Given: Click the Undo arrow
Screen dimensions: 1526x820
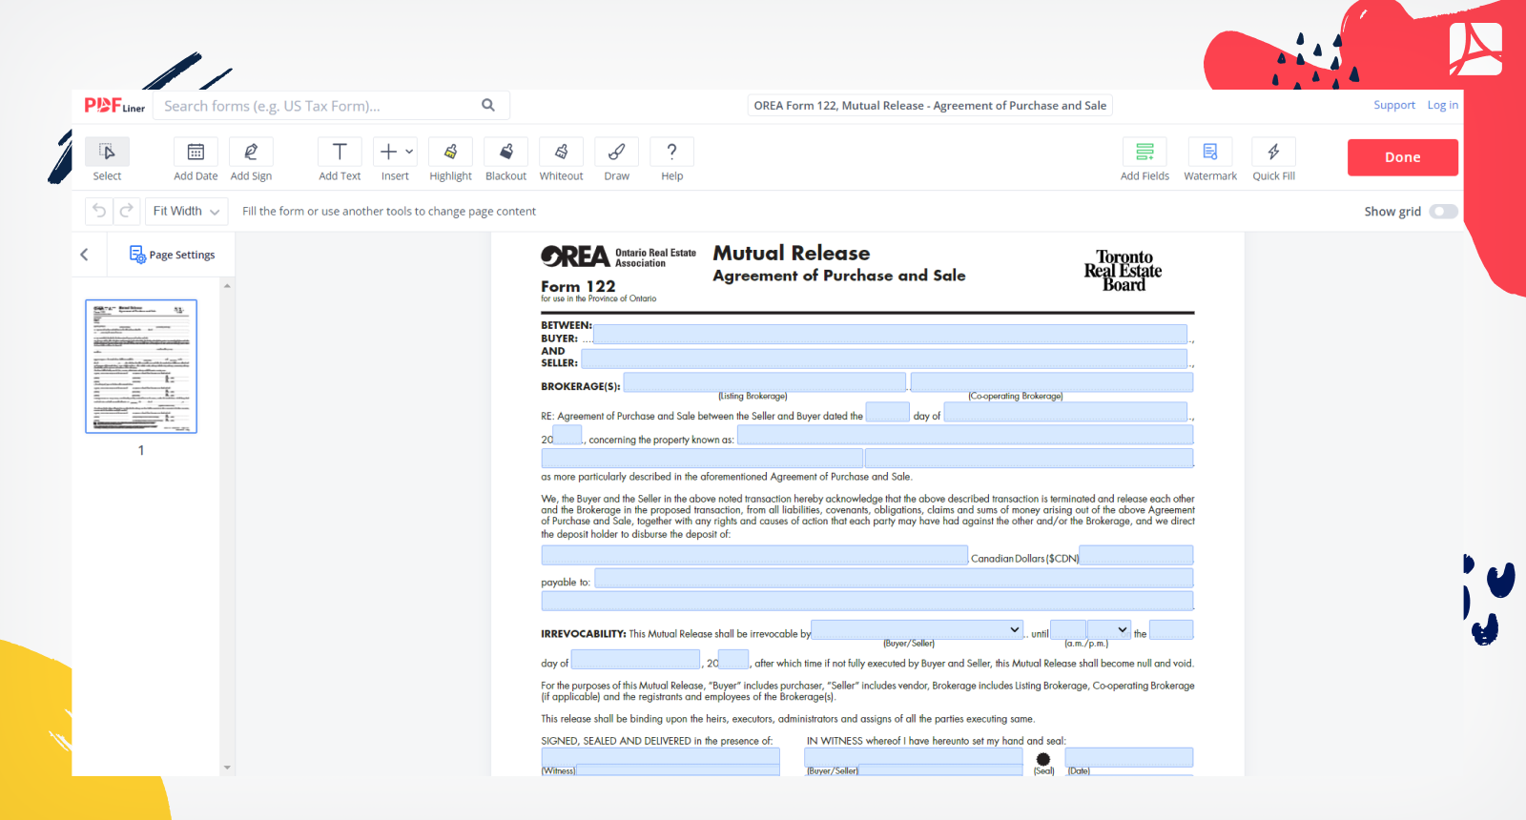Looking at the screenshot, I should 99,211.
